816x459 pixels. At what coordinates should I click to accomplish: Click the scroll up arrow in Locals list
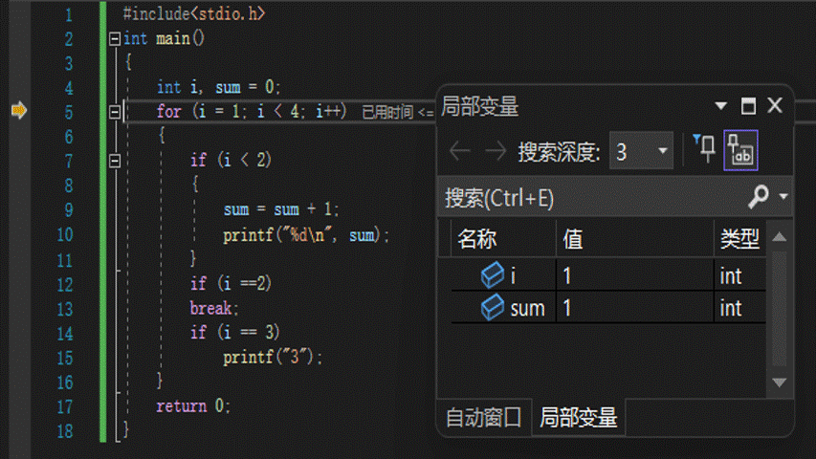pyautogui.click(x=779, y=237)
